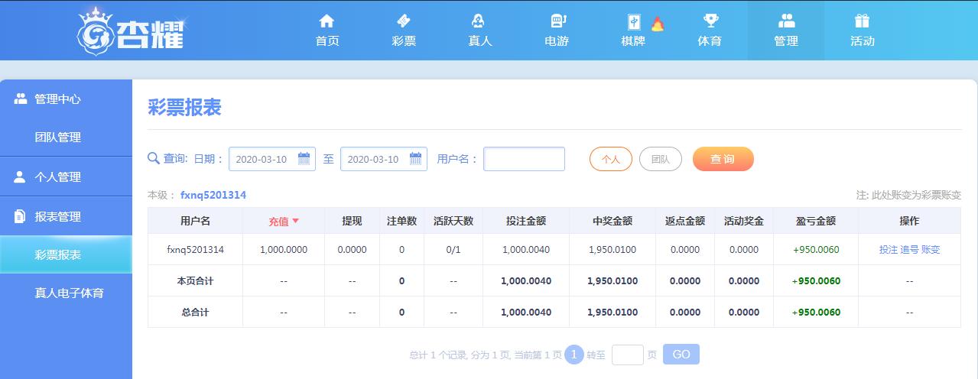The width and height of the screenshot is (978, 379).
Task: Open the 棋牌 card games icon
Action: pos(634,21)
